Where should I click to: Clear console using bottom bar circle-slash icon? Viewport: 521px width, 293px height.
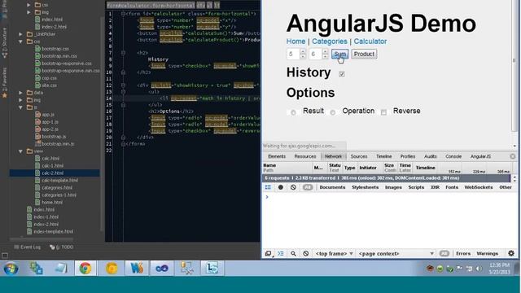pyautogui.click(x=306, y=253)
